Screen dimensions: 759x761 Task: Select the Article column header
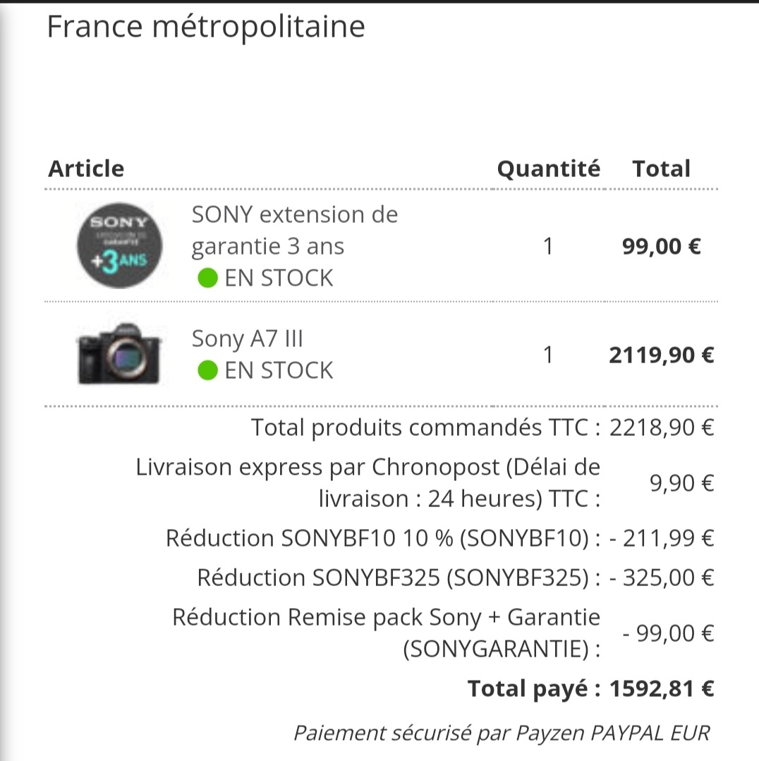click(86, 169)
